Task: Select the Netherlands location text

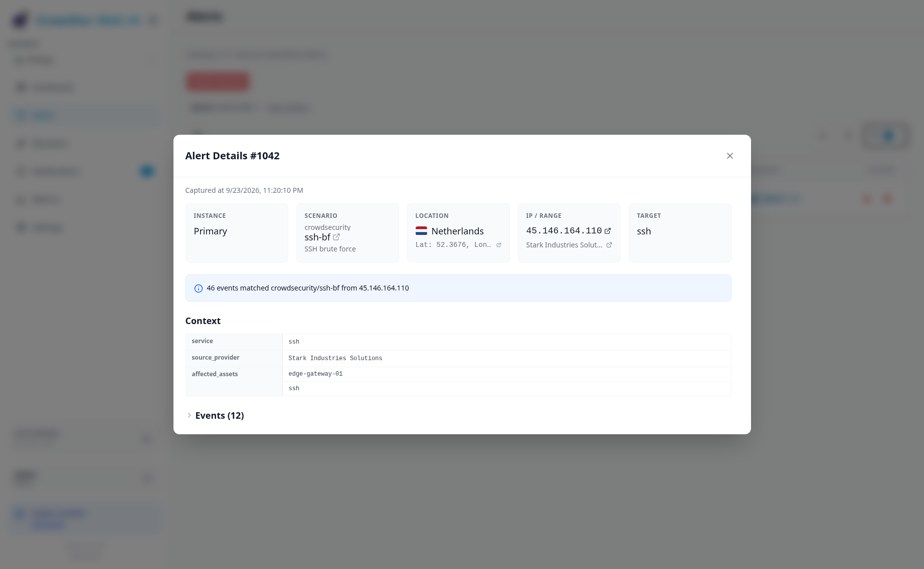Action: pyautogui.click(x=457, y=231)
